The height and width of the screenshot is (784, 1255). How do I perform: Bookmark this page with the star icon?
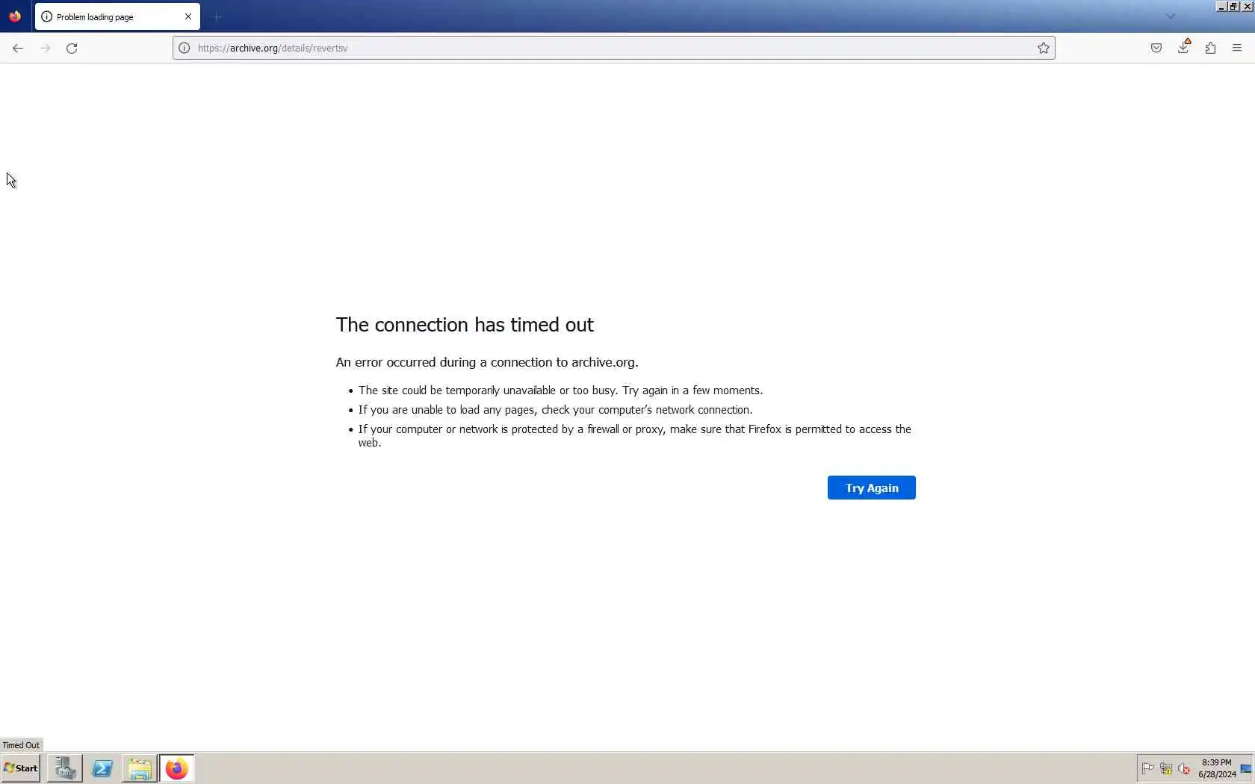1044,48
